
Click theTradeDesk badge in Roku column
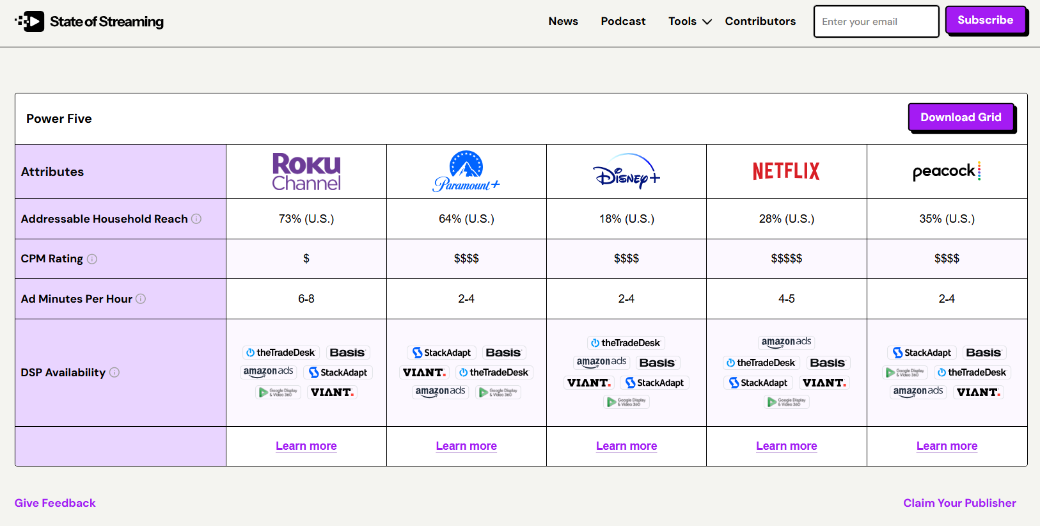click(x=281, y=353)
